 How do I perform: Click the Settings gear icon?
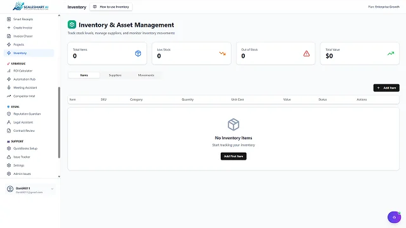coord(9,165)
